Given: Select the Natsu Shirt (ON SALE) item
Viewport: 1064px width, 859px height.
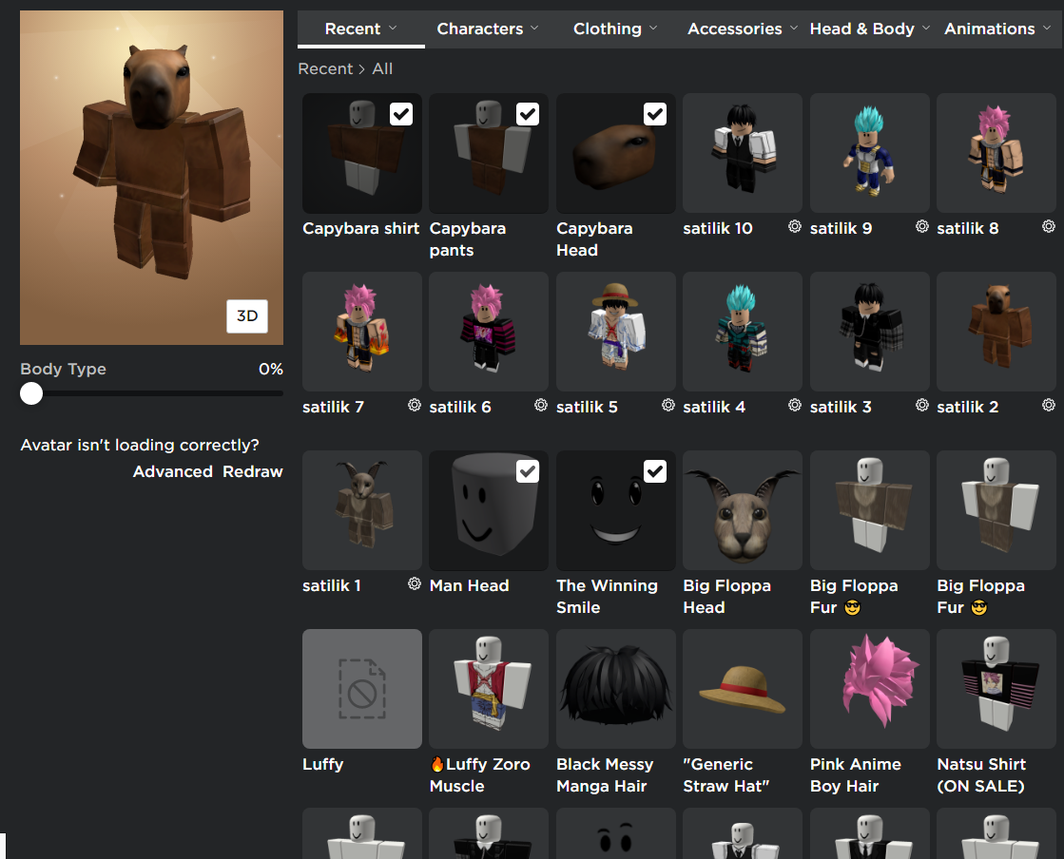Looking at the screenshot, I should click(996, 689).
